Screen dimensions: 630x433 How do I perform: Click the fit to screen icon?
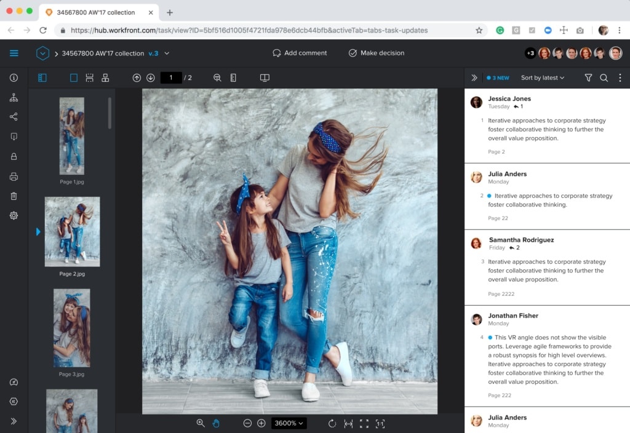tap(364, 423)
